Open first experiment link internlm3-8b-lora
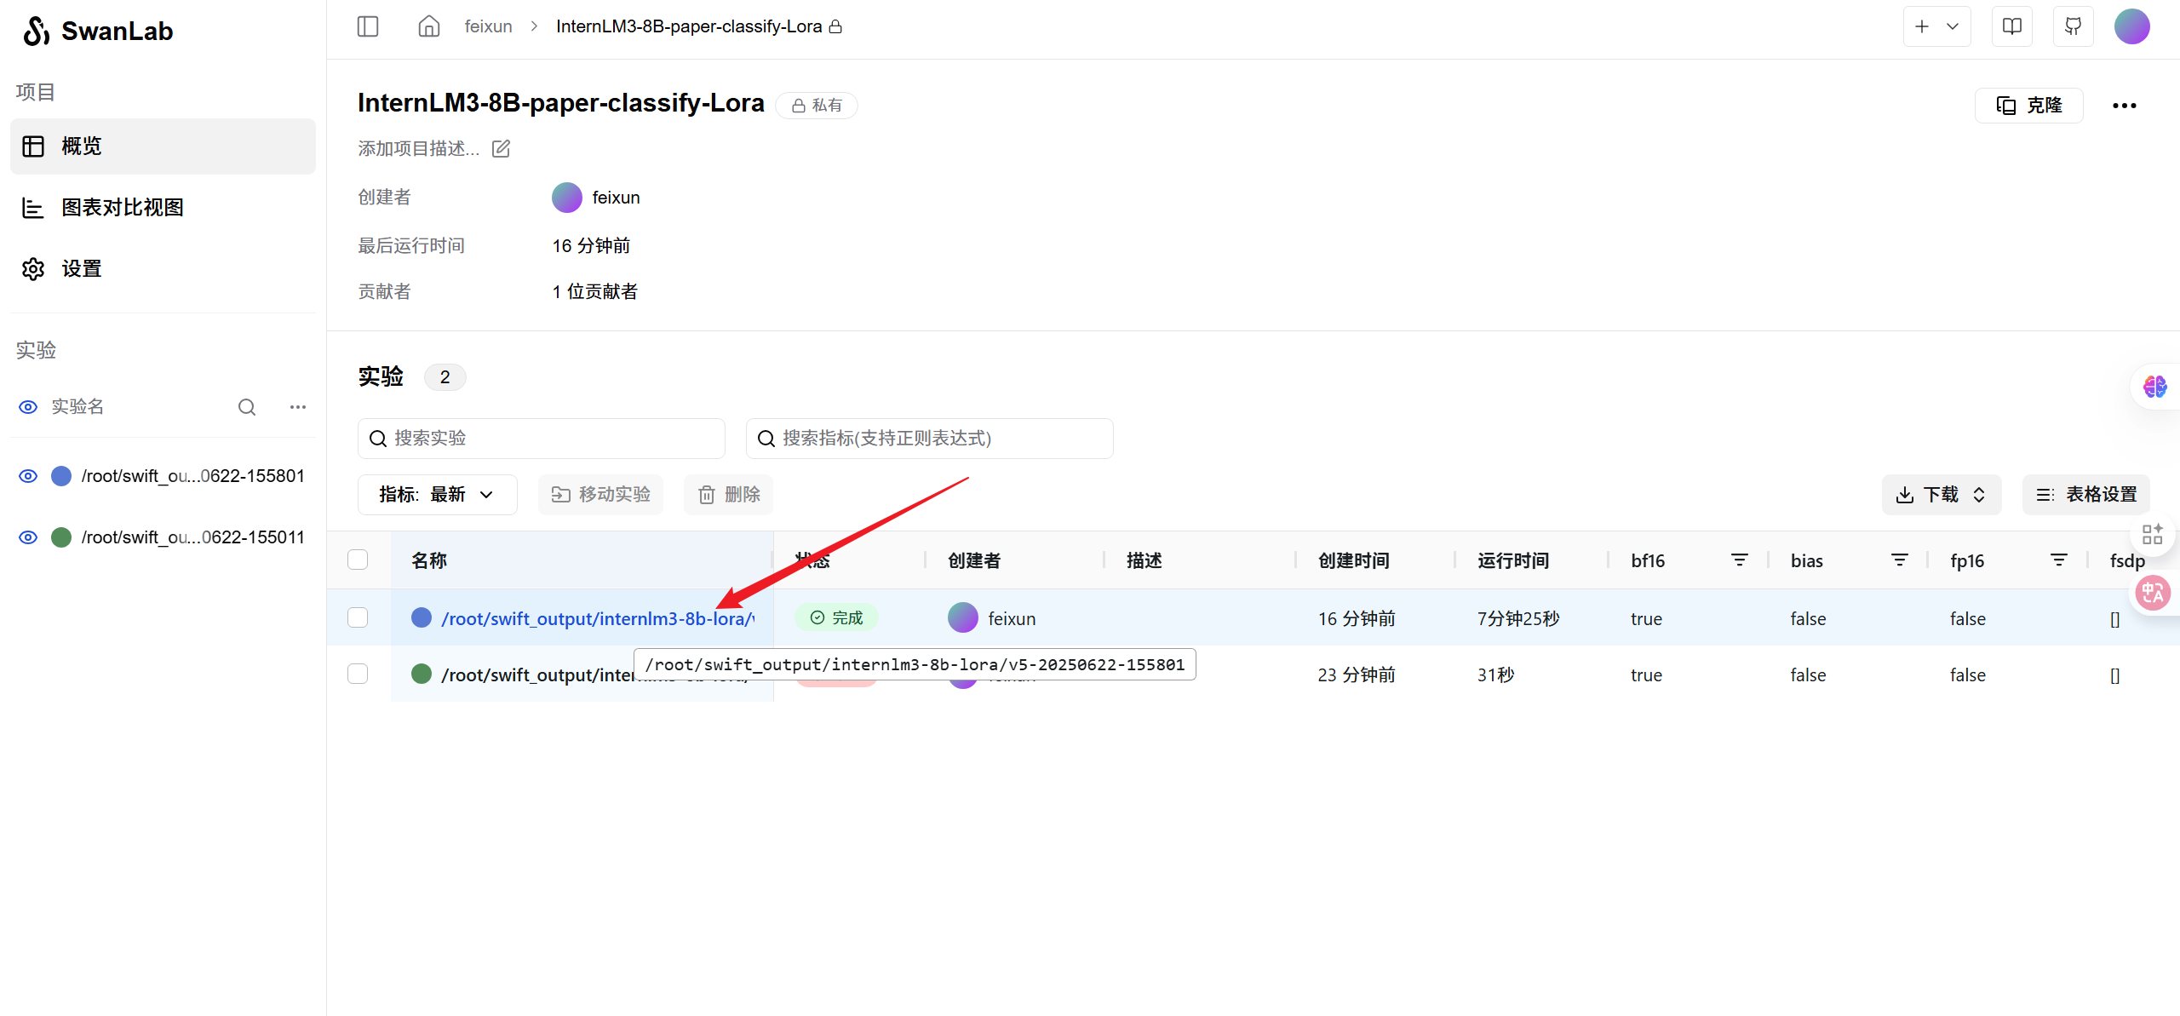Screen dimensions: 2180x1016 pos(597,618)
